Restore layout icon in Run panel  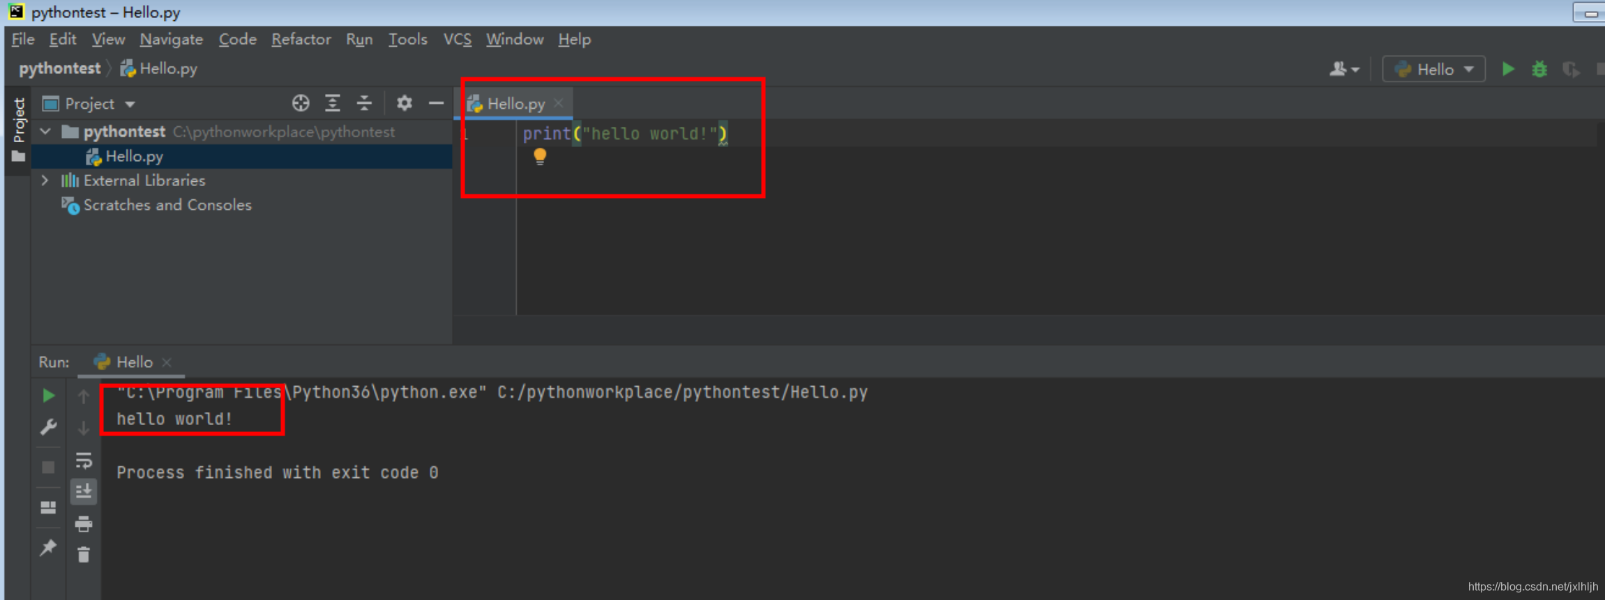coord(48,507)
